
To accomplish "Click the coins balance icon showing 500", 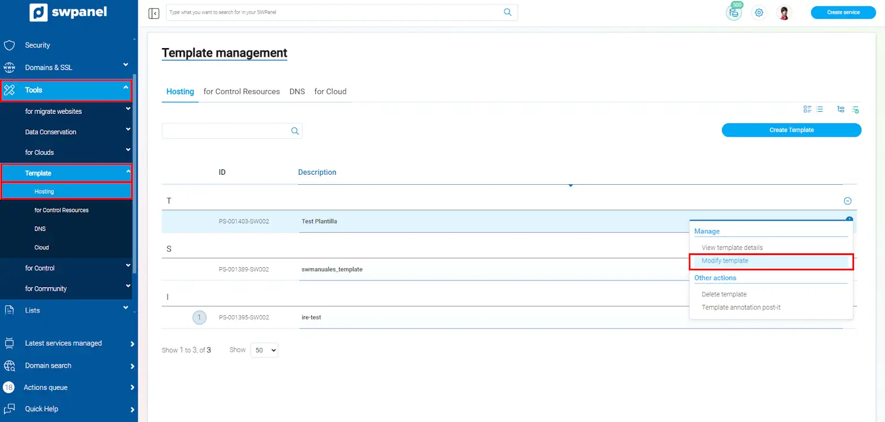I will click(x=733, y=13).
